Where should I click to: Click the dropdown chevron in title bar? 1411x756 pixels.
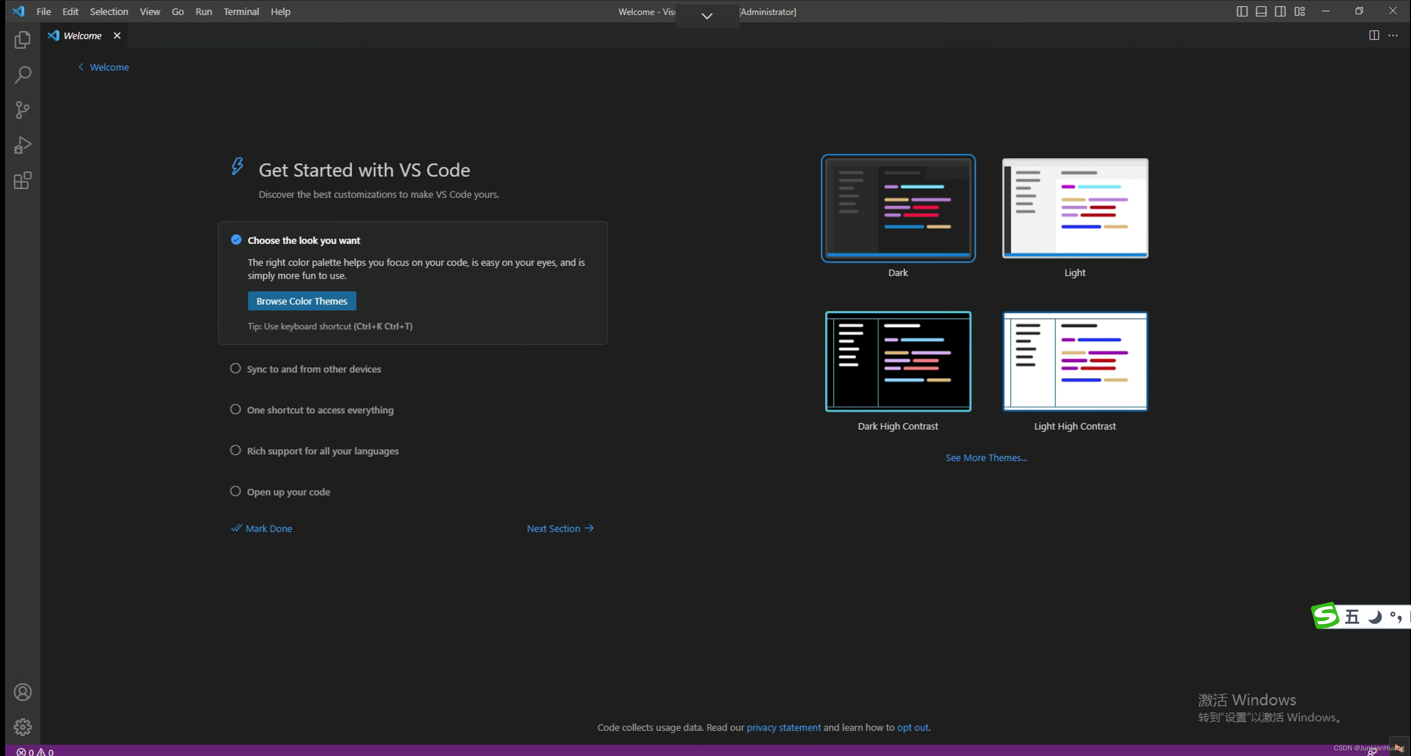pos(707,16)
